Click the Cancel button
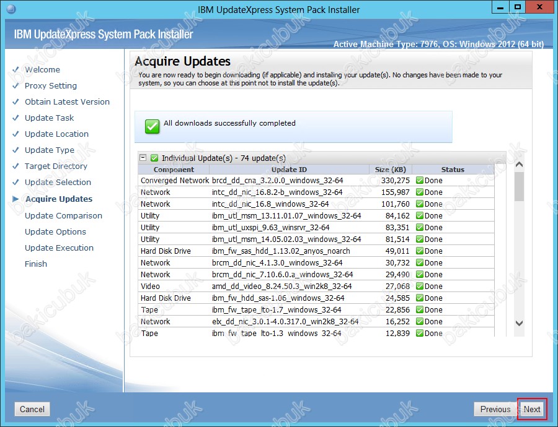The height and width of the screenshot is (427, 558). 32,409
